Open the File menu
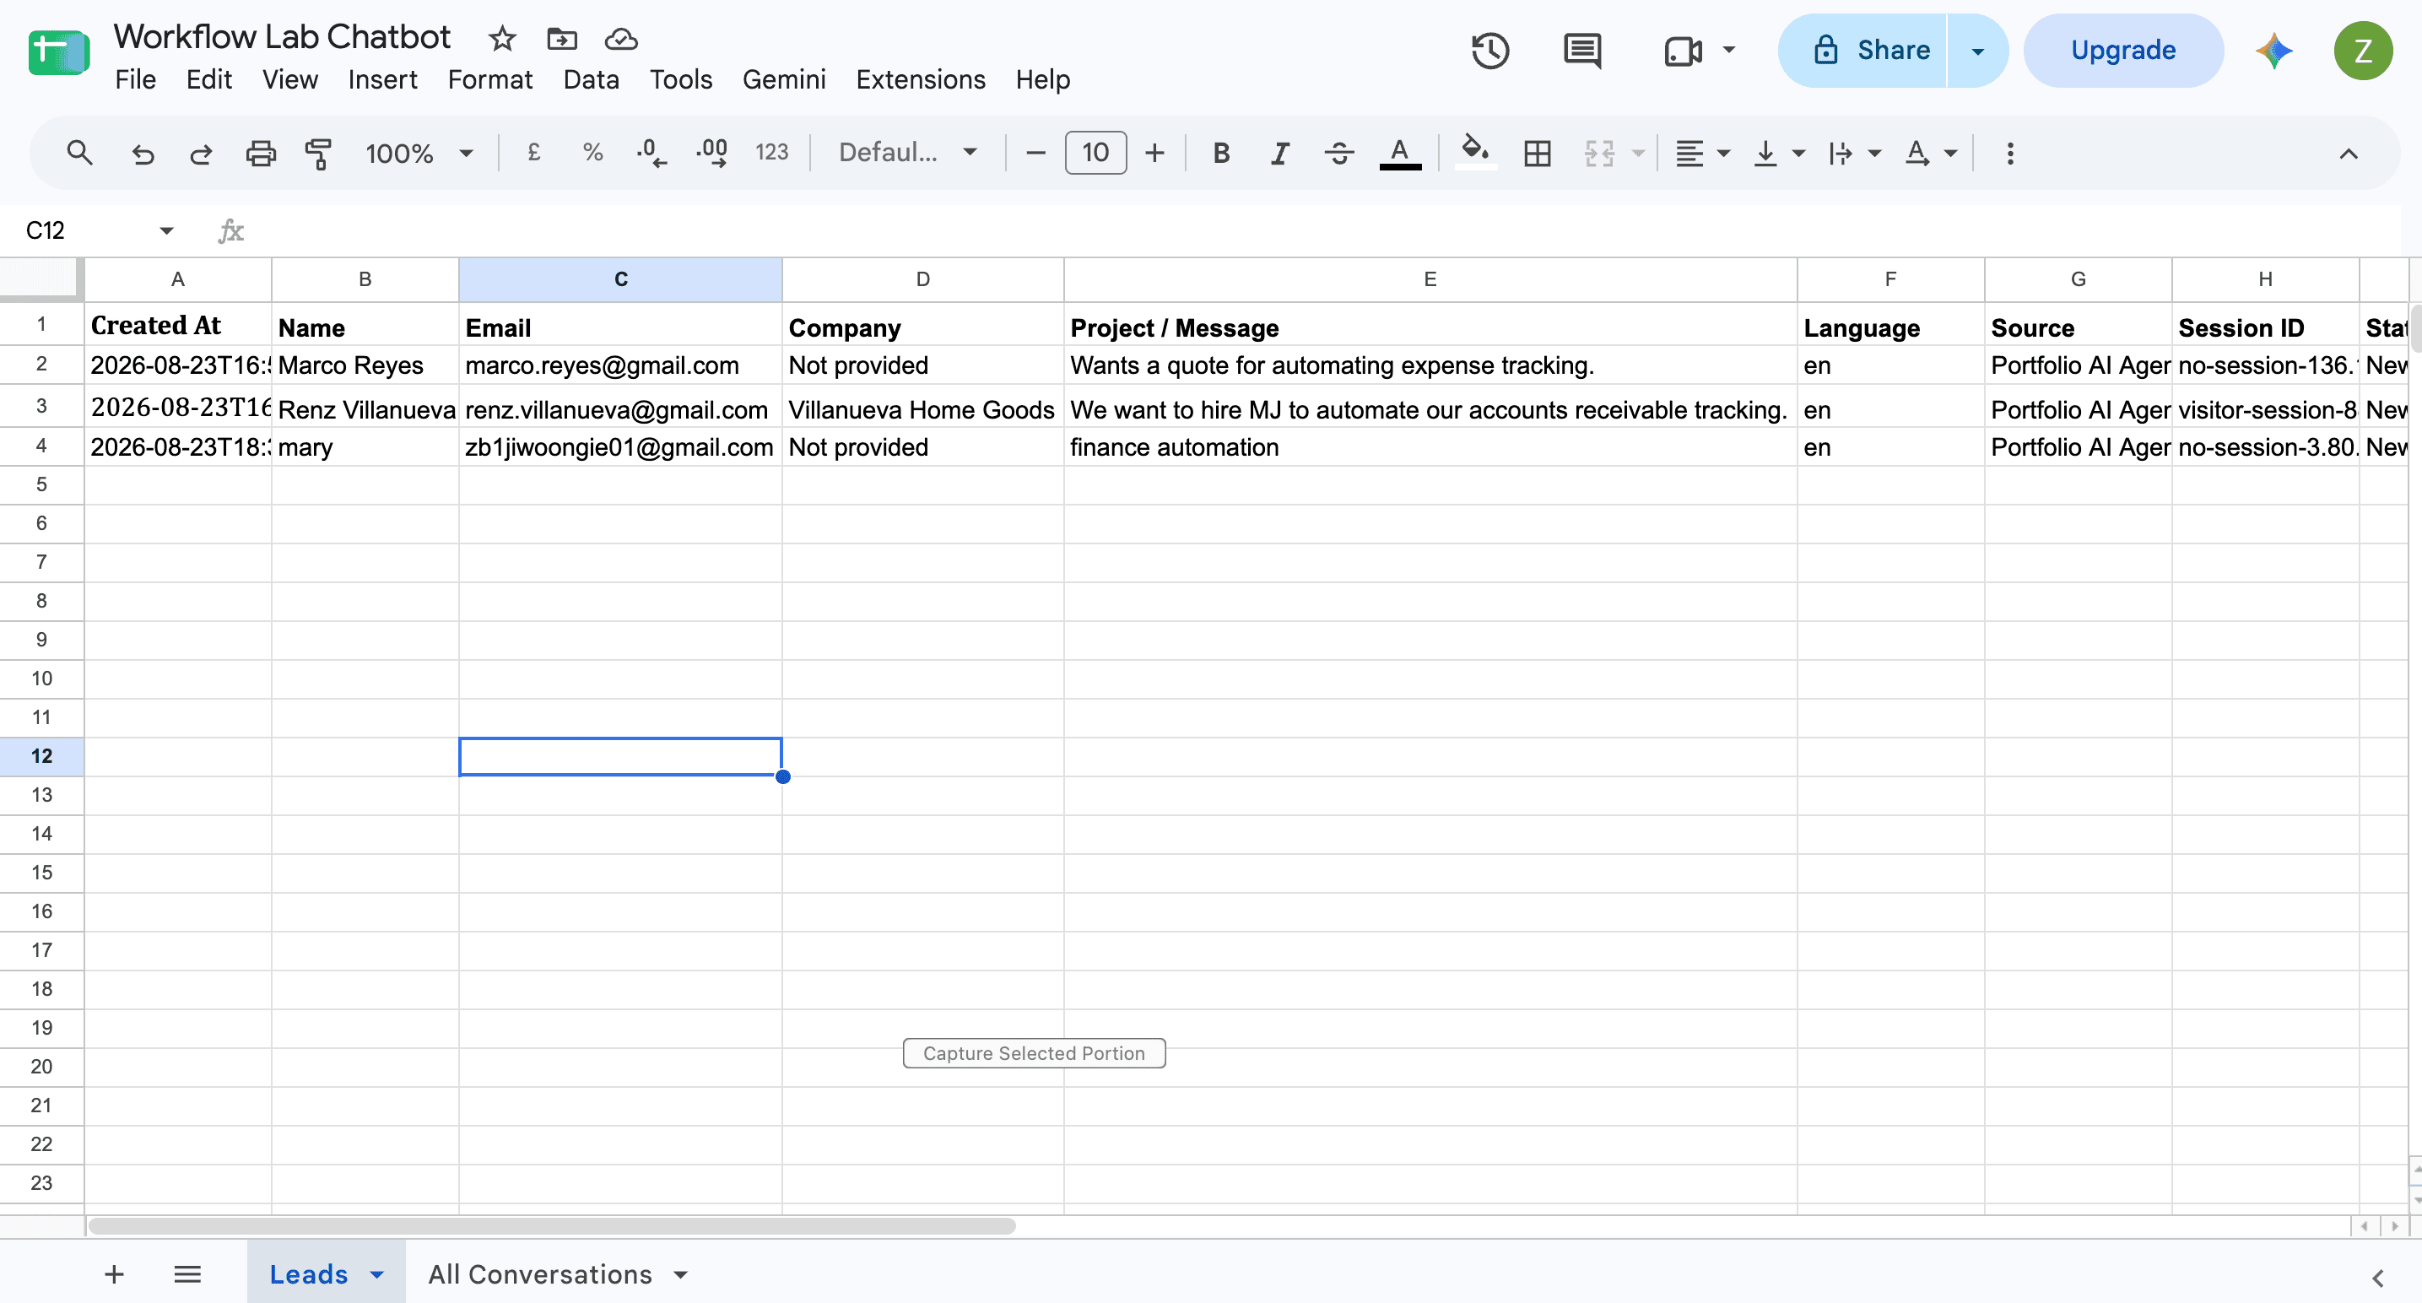 (x=135, y=80)
